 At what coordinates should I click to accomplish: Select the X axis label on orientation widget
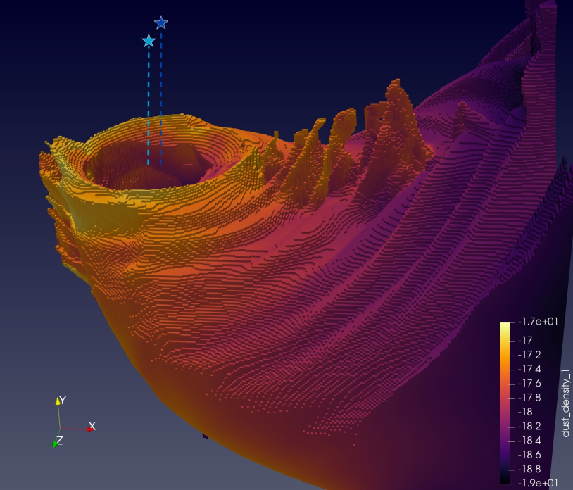click(92, 426)
